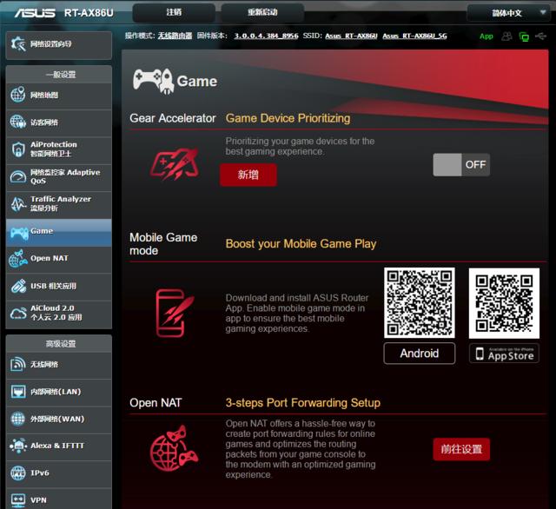Open firmware version 3.0.0.4.384_8956 link

click(266, 36)
